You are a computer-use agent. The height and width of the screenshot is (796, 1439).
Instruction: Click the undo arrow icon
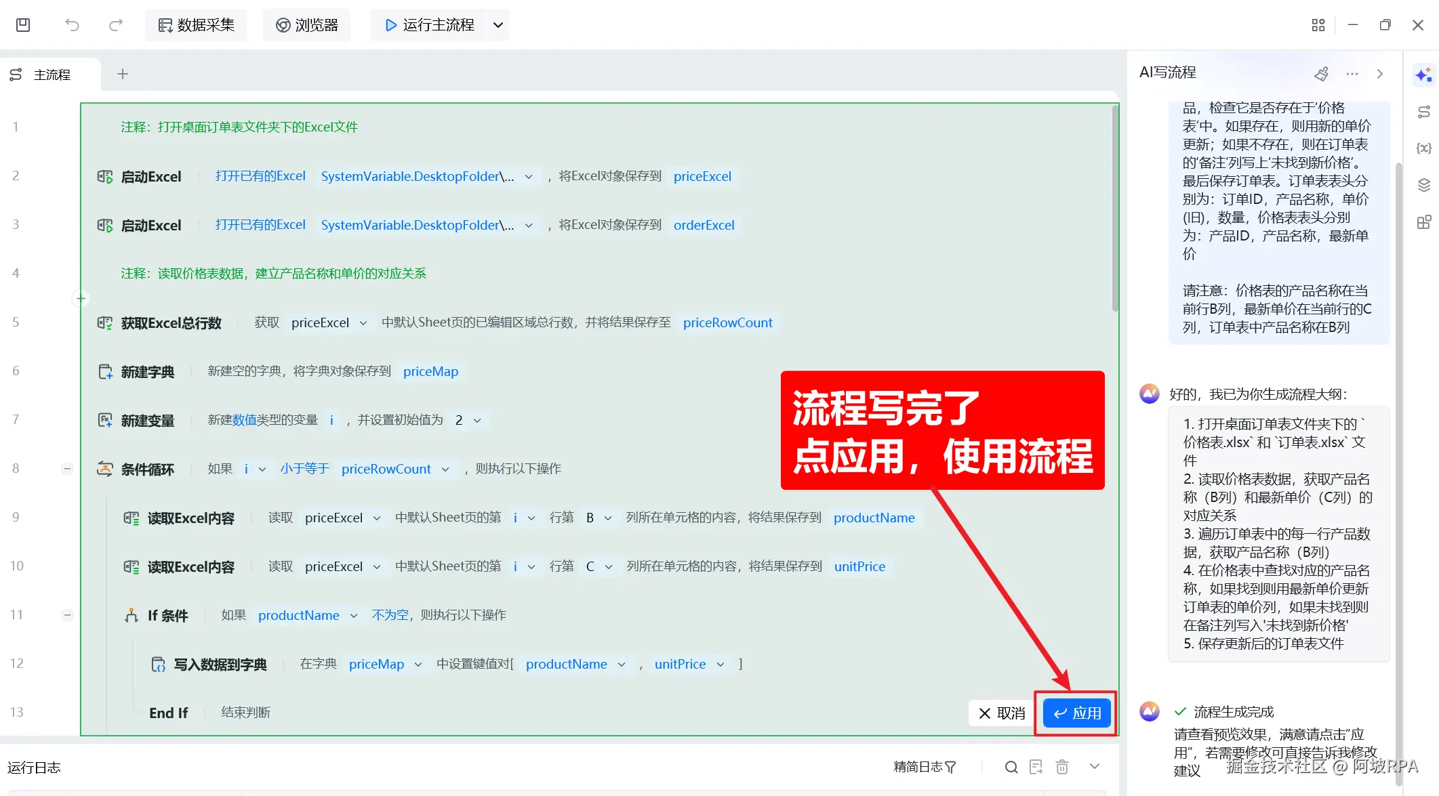[x=72, y=25]
